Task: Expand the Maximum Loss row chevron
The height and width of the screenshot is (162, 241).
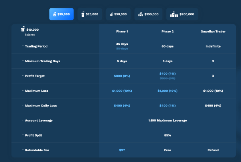Action: click(23, 91)
